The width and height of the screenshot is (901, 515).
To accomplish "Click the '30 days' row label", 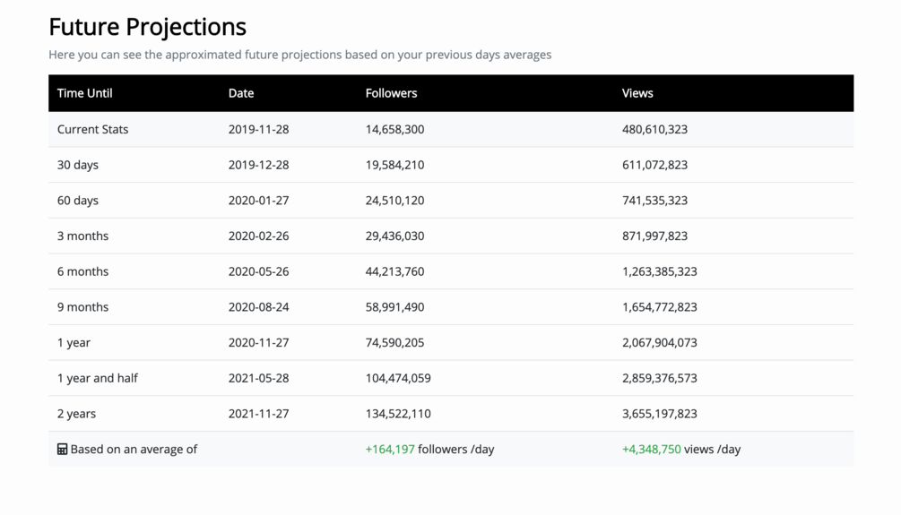I will pos(78,165).
